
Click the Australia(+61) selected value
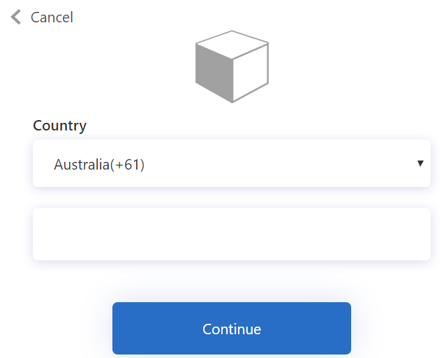pos(99,165)
